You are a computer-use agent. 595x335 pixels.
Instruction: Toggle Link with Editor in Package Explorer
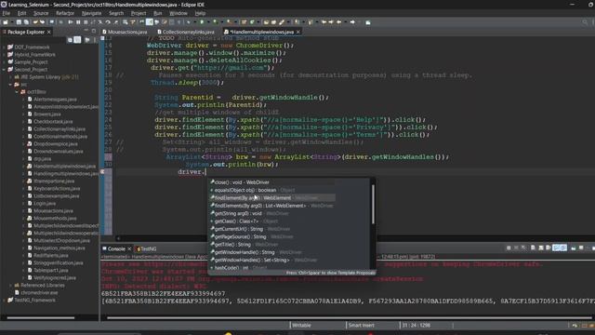click(77, 39)
